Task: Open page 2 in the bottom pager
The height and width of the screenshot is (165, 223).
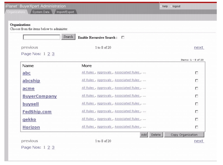Action: (x=49, y=147)
